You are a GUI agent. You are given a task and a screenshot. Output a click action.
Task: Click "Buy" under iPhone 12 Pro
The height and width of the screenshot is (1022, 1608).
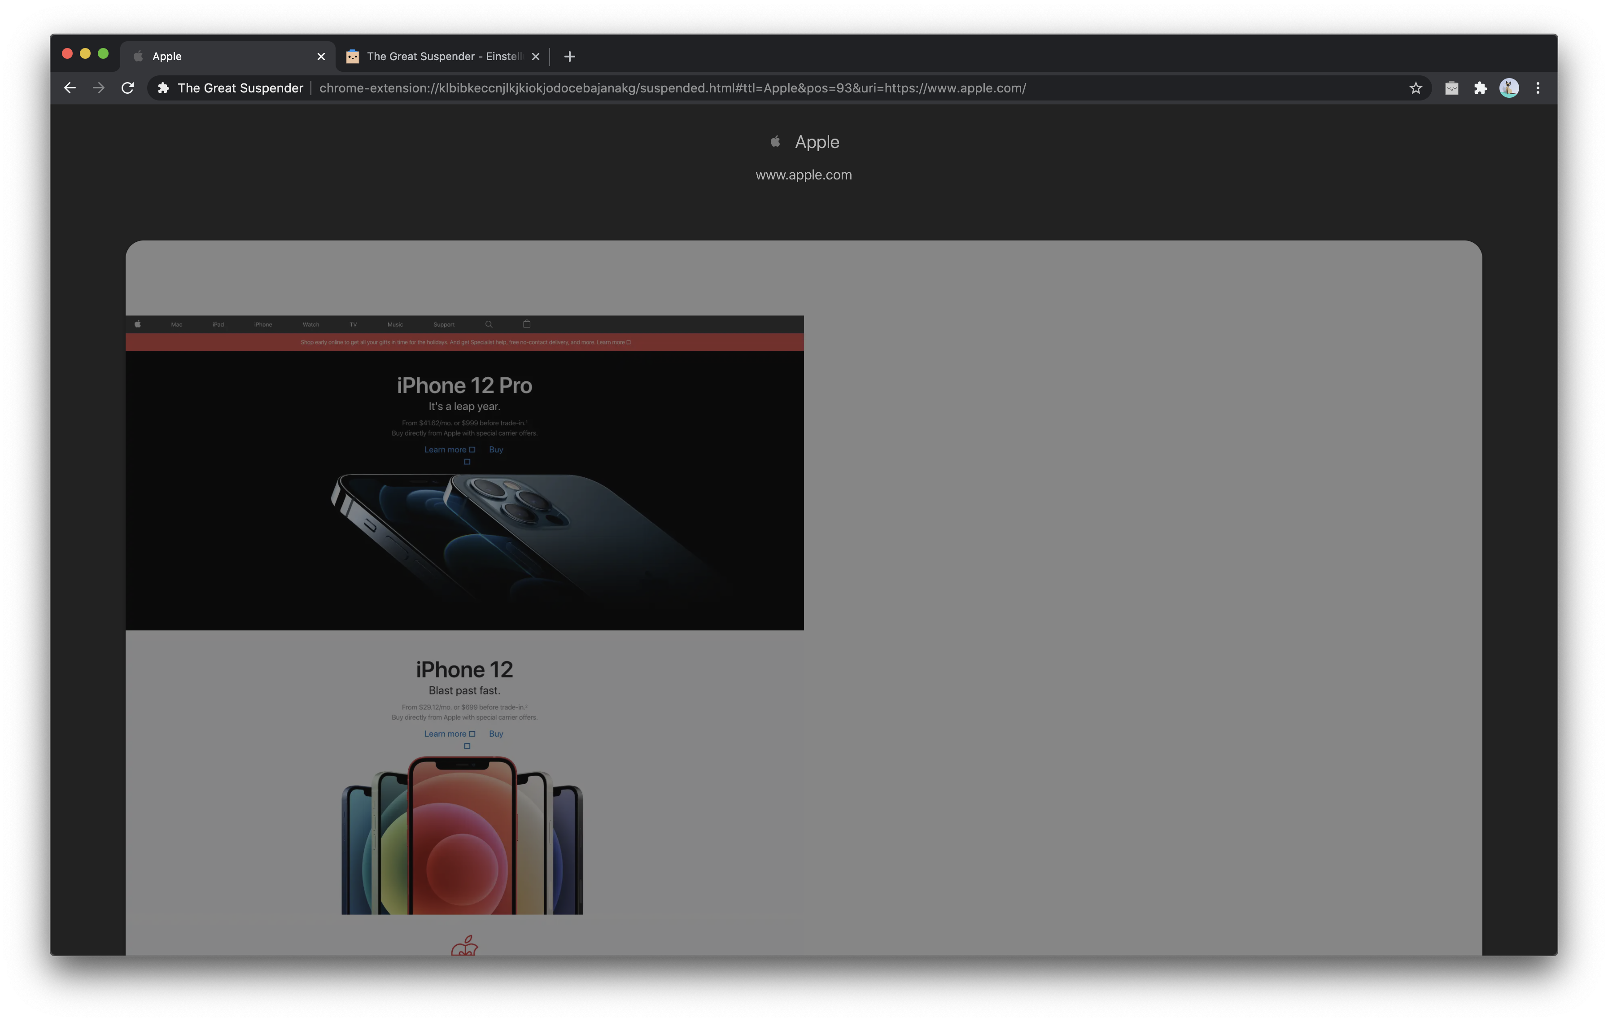pos(496,450)
